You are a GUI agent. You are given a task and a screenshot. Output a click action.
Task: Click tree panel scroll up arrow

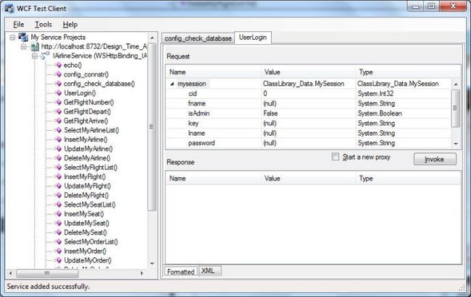(x=152, y=38)
